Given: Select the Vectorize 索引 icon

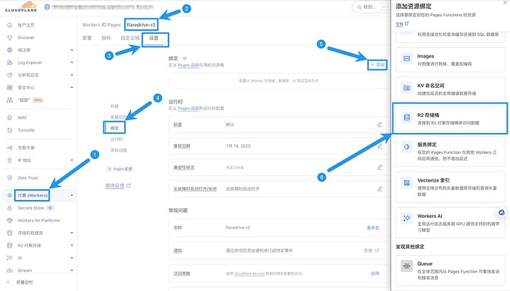Looking at the screenshot, I should [407, 182].
